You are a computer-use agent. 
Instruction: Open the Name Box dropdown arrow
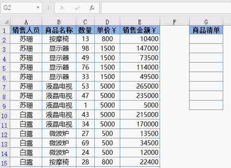[38, 7]
